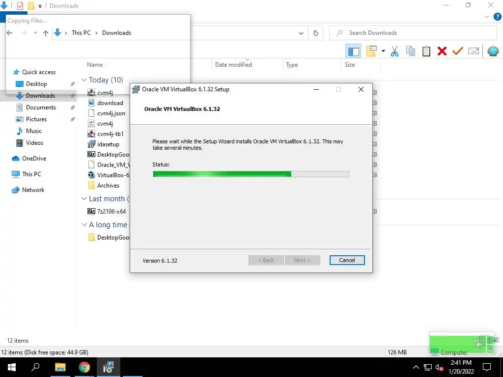Image resolution: width=503 pixels, height=377 pixels.
Task: Cancel the VirtualBox setup
Action: click(347, 260)
